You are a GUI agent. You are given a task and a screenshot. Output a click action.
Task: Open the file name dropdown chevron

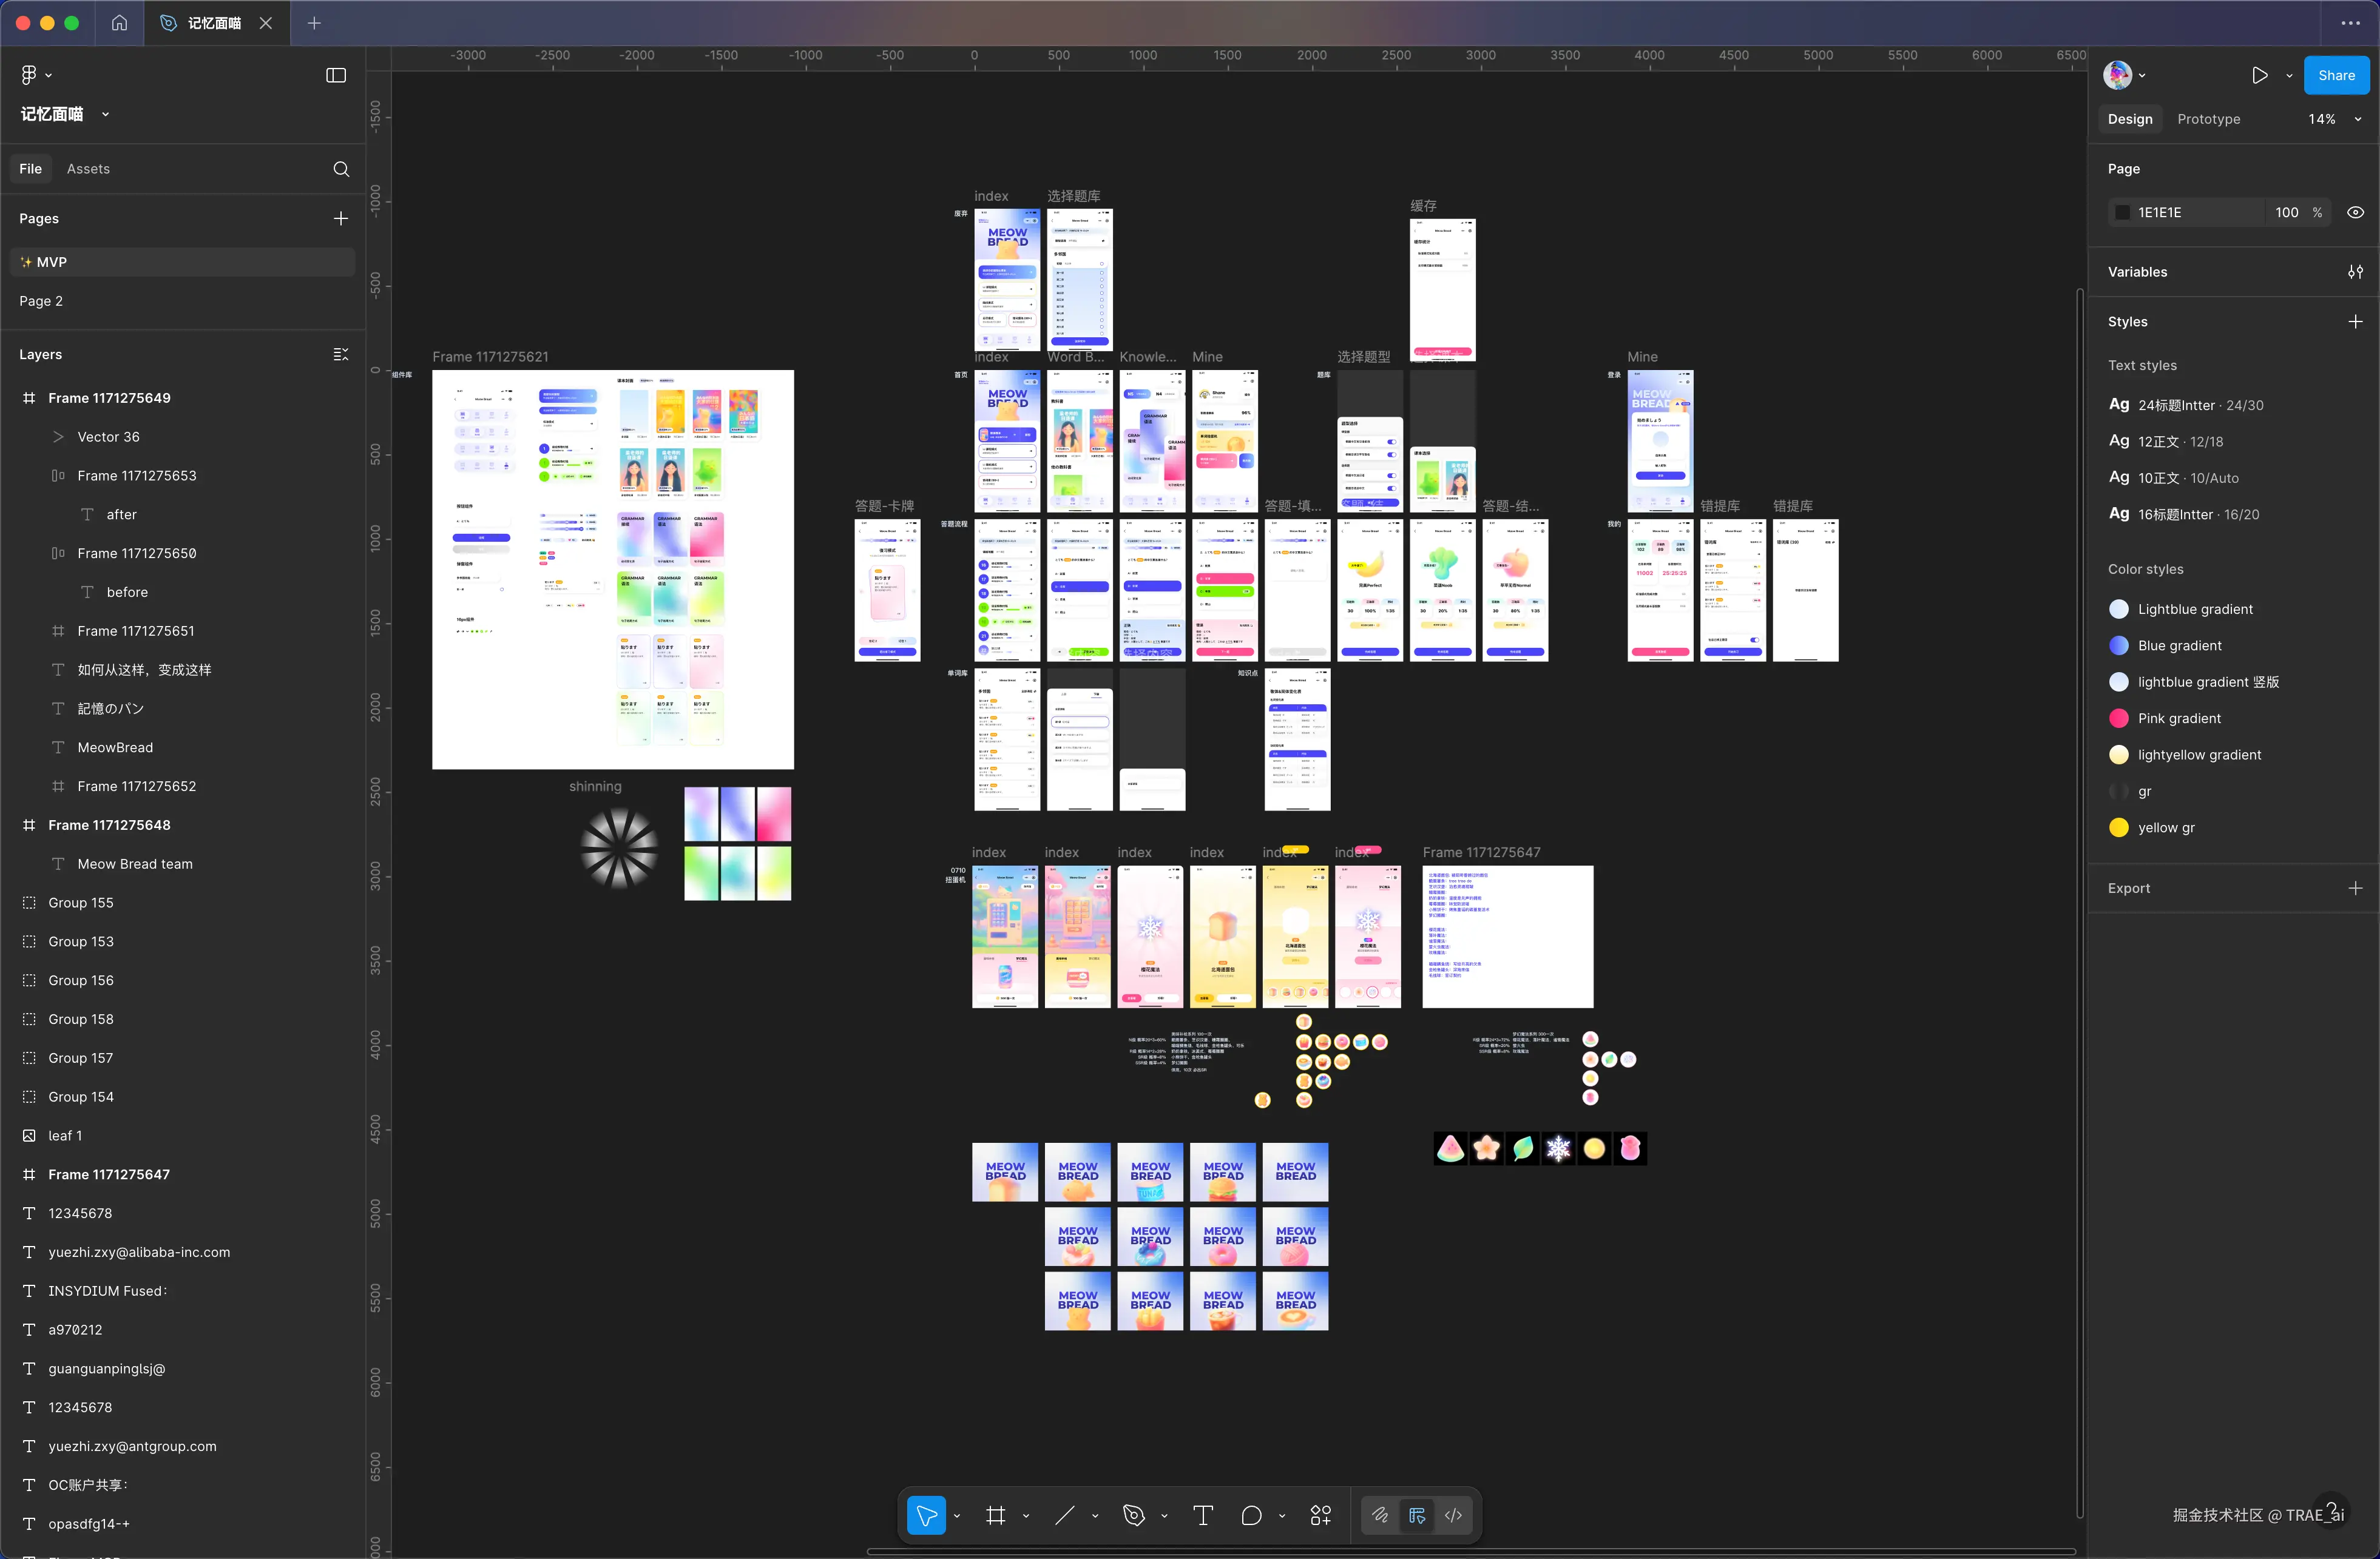105,114
